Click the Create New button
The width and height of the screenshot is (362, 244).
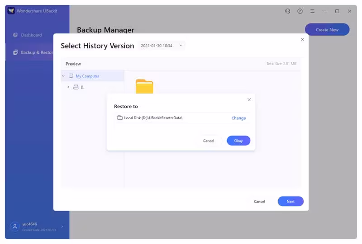point(327,29)
